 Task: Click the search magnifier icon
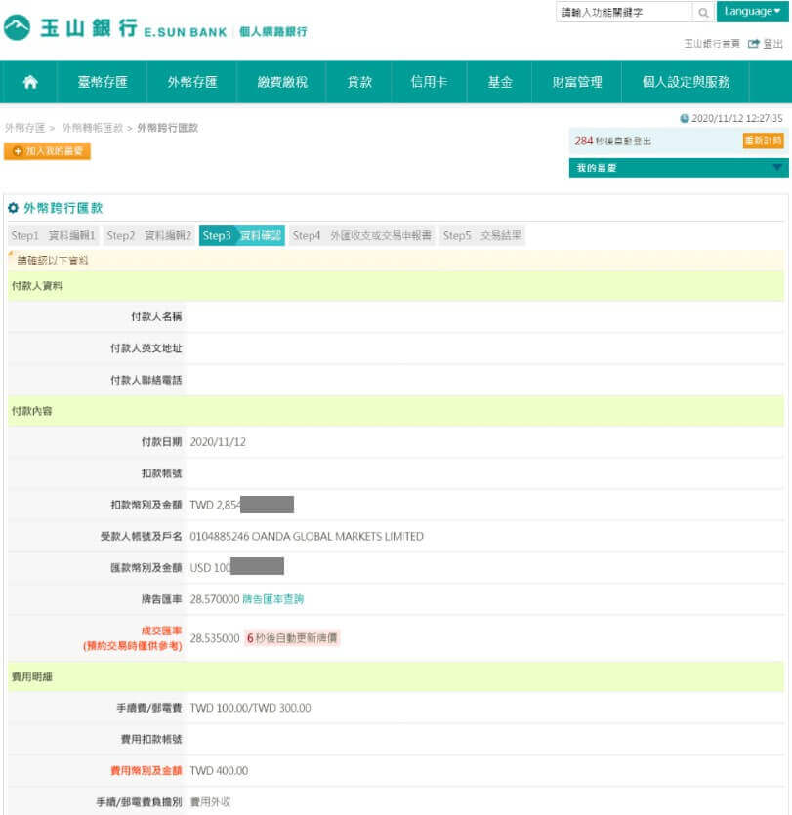tap(703, 13)
